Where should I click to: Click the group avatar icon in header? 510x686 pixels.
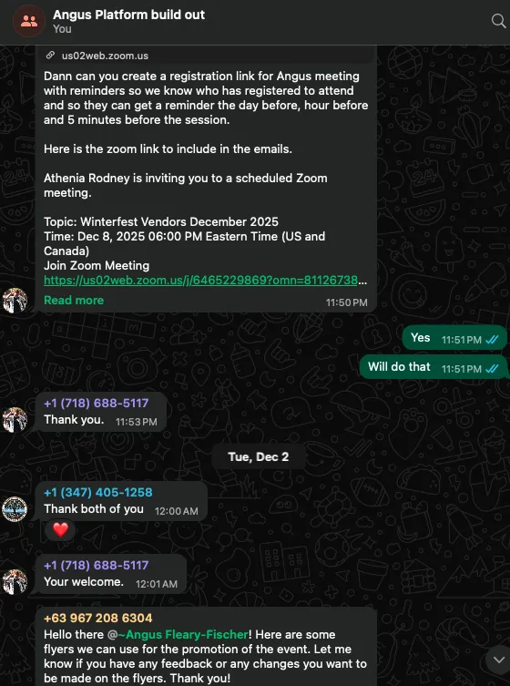[x=29, y=21]
